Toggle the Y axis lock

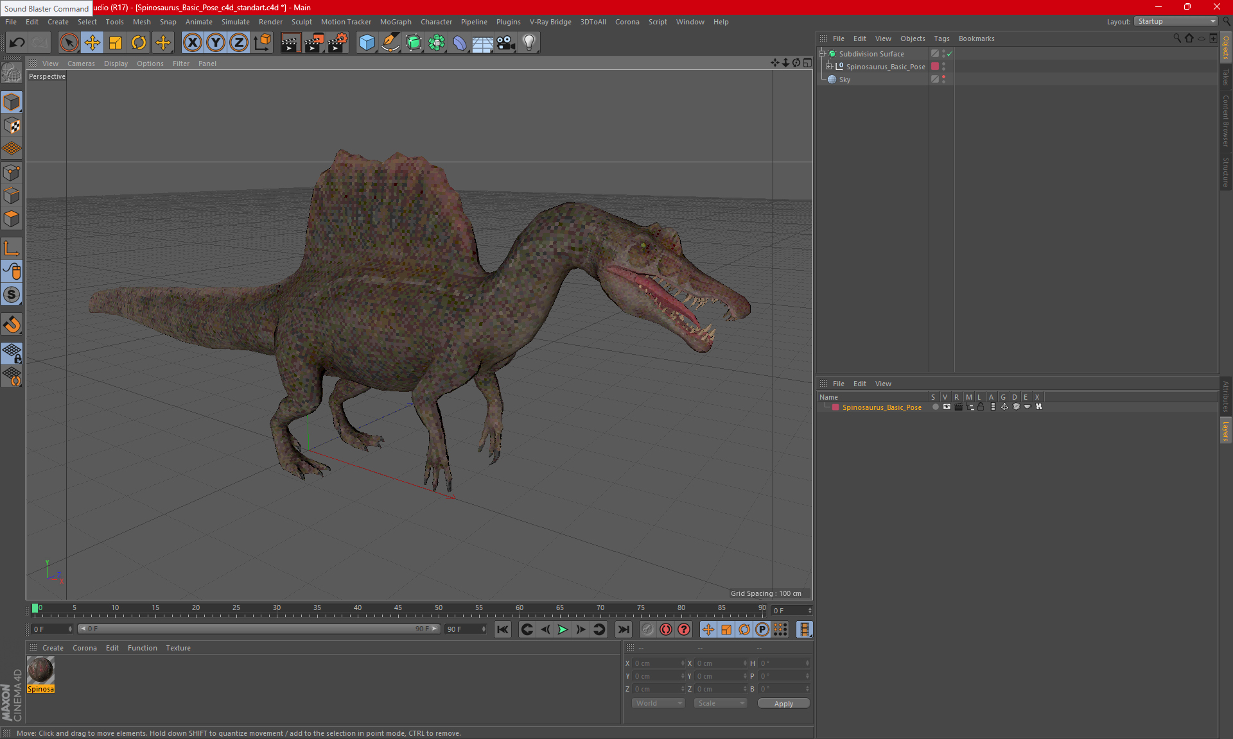(216, 43)
